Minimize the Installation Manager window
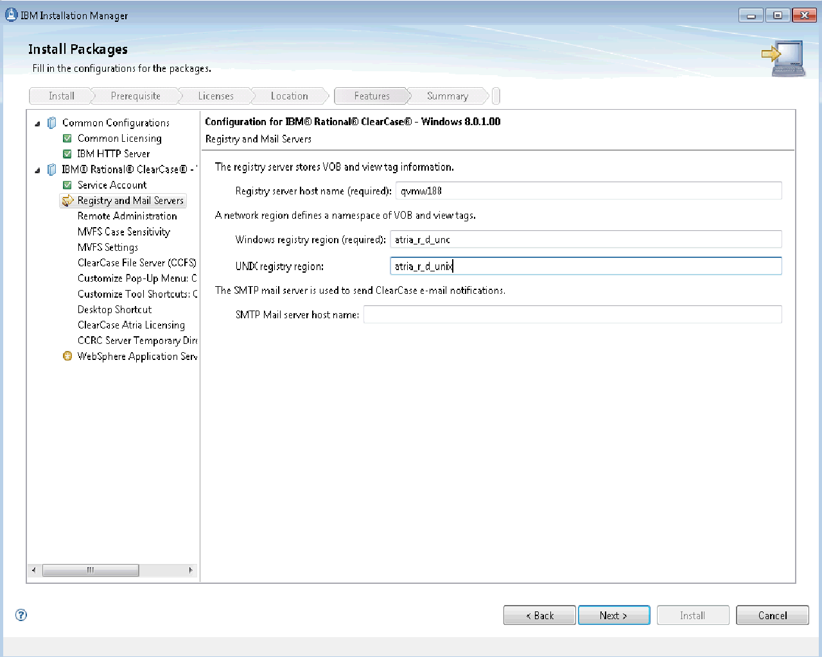This screenshot has width=822, height=657. click(751, 15)
